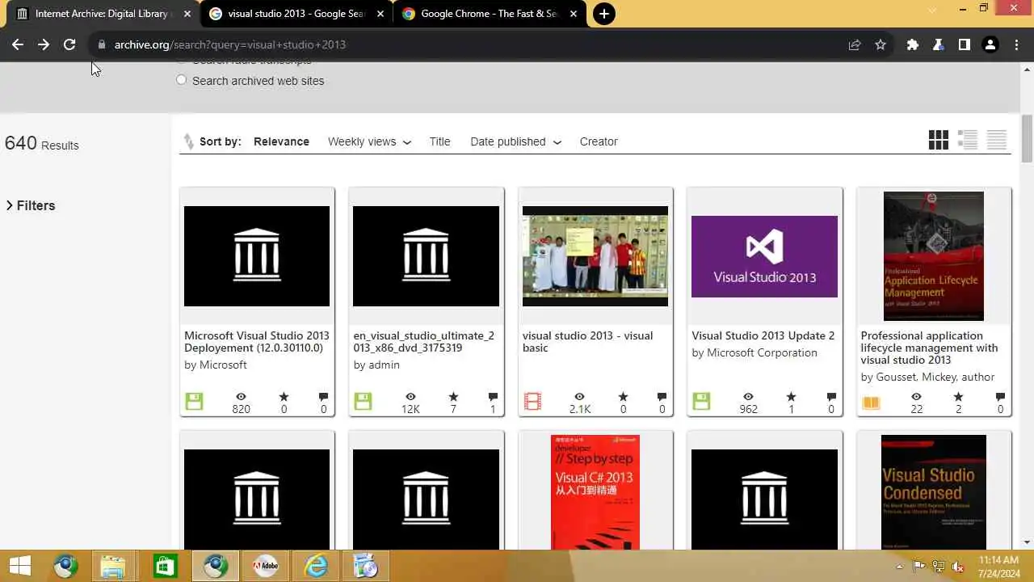
Task: Open Chrome three-dot menu
Action: point(1017,44)
